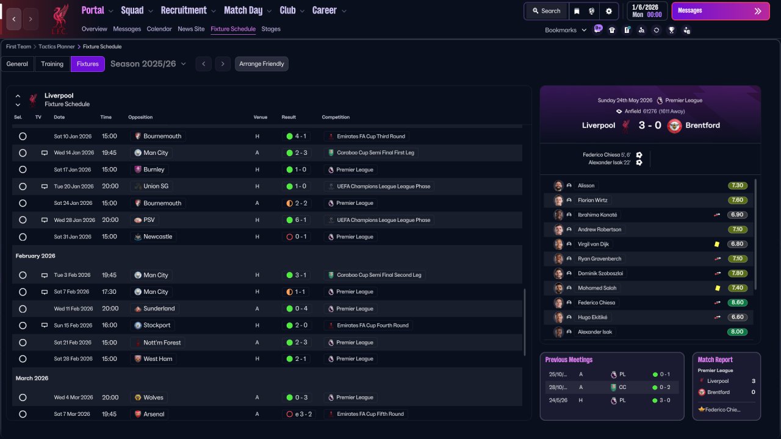Click TV icon on Wed 14 Jan Man City row

[x=44, y=153]
